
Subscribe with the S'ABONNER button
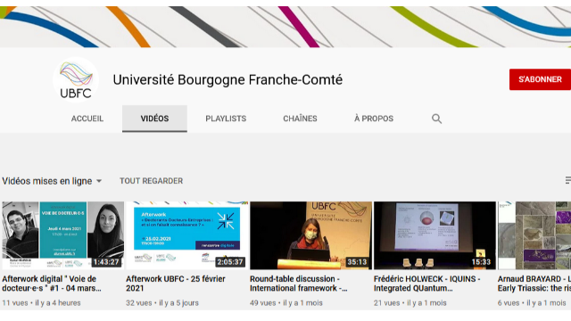(540, 79)
